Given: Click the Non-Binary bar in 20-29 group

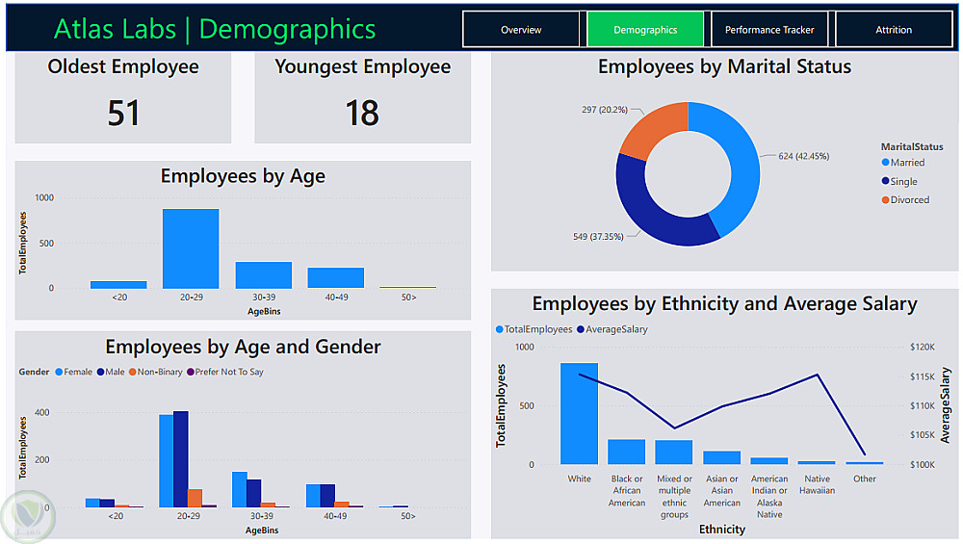Looking at the screenshot, I should (x=195, y=498).
